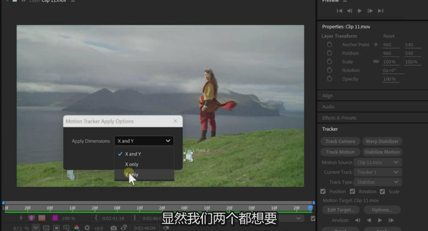Click the Track Motion button
Image resolution: width=428 pixels, height=231 pixels.
click(x=340, y=152)
